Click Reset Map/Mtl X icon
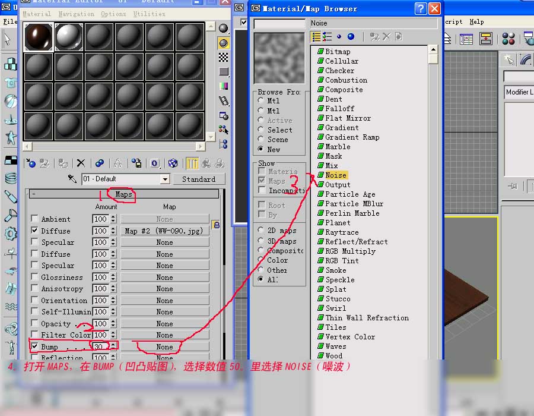The width and height of the screenshot is (534, 416). (81, 163)
